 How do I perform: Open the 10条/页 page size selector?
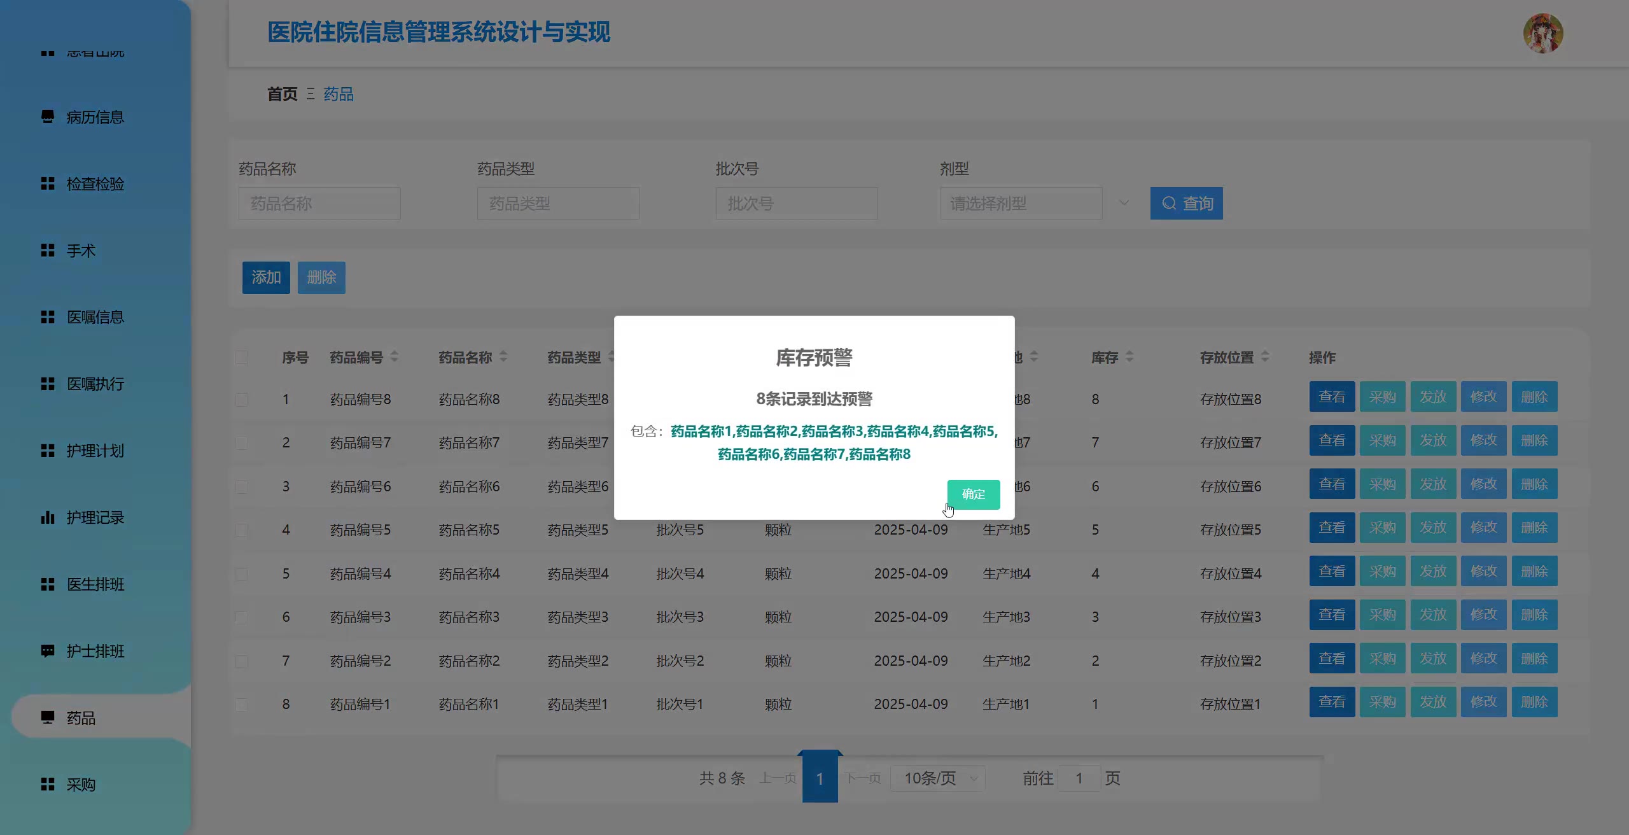tap(939, 778)
